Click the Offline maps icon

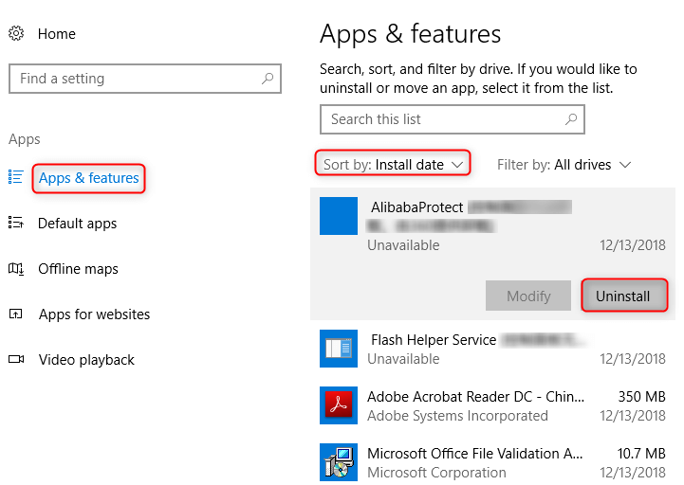pos(16,268)
